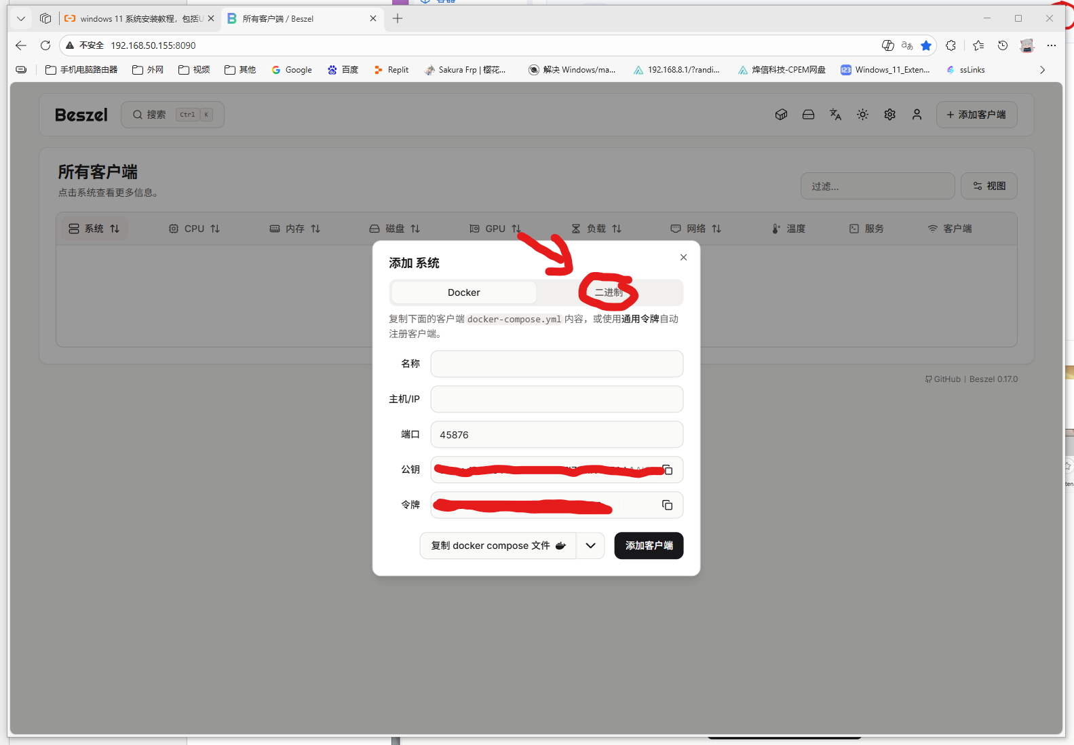Open the browser history icon
Screen dimensions: 1074x745
pyautogui.click(x=1002, y=45)
